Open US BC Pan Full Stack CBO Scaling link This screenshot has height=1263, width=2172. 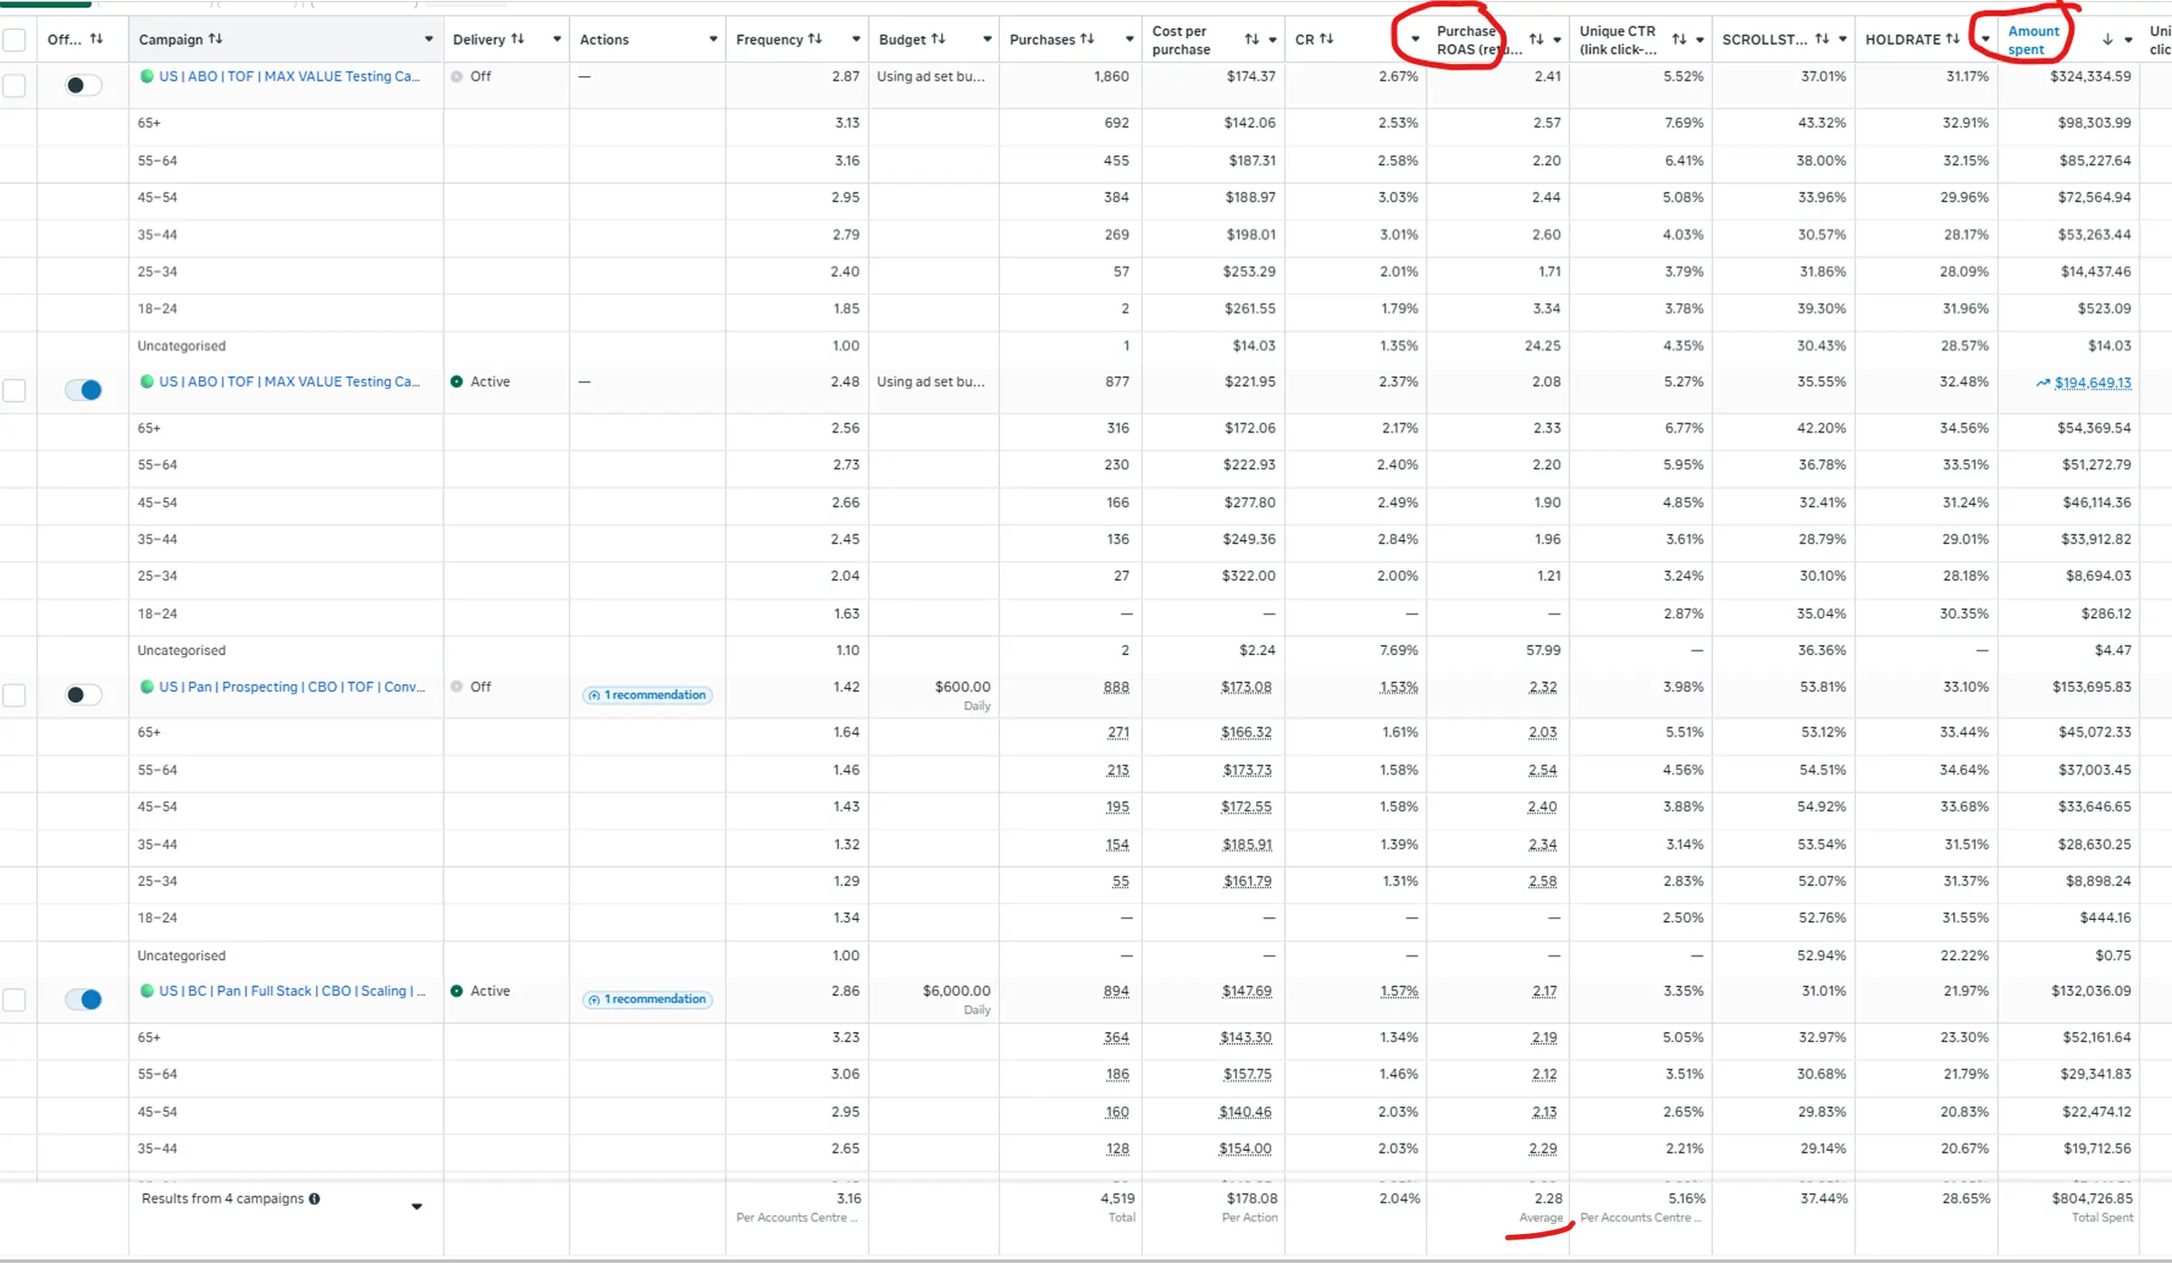292,991
